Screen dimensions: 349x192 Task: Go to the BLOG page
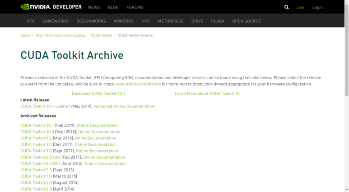113,7
